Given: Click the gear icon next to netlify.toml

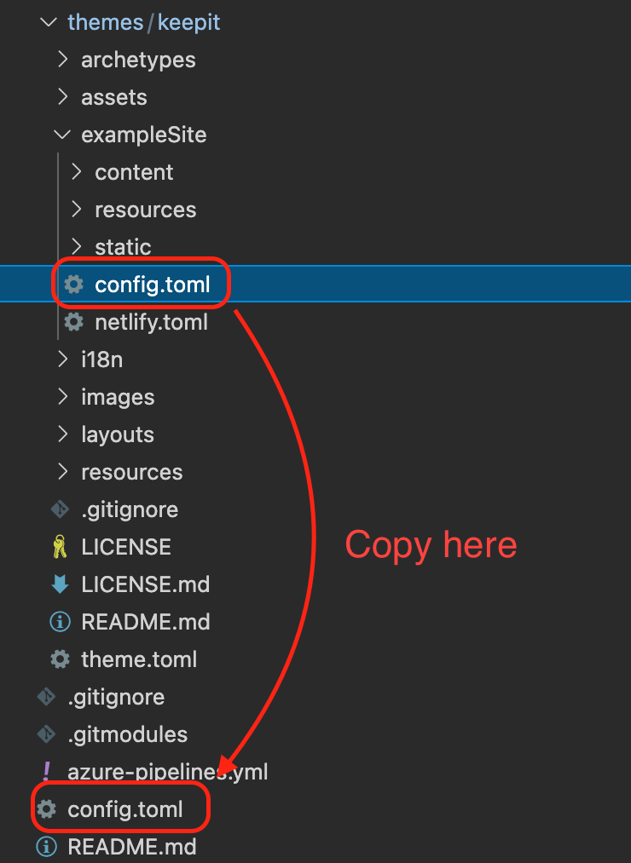Looking at the screenshot, I should click(x=72, y=322).
